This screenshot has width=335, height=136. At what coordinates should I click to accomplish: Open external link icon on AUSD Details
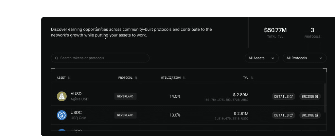click(x=291, y=96)
